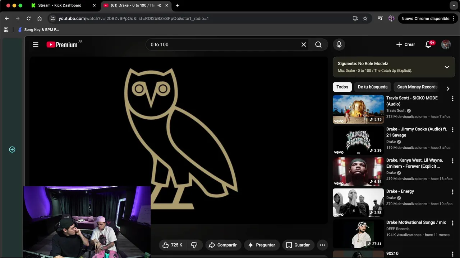
Task: Go forward in browser history
Action: 18,18
